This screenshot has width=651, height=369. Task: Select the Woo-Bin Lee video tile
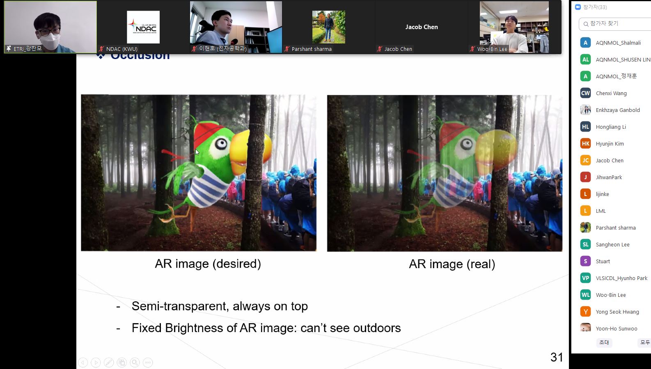coord(514,27)
